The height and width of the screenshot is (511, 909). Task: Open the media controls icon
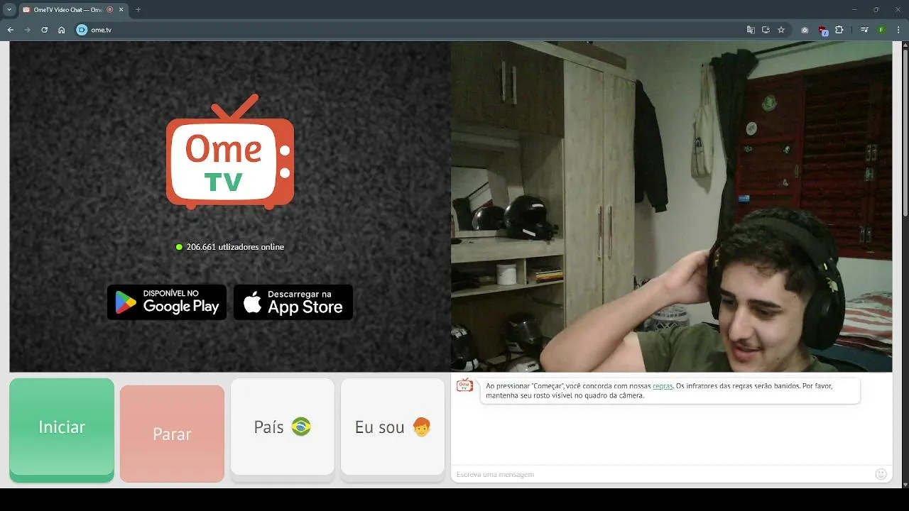(x=864, y=30)
